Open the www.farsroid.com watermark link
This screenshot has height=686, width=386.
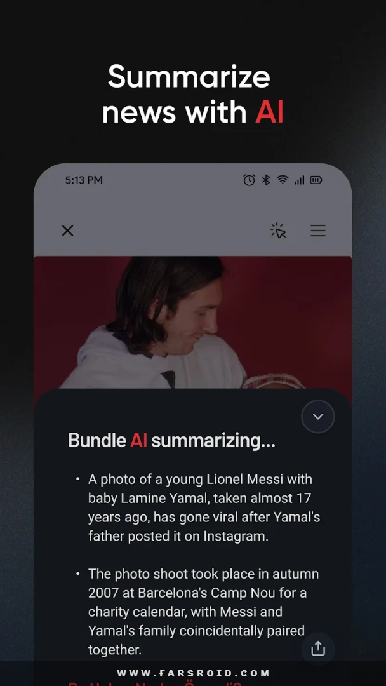(x=193, y=673)
